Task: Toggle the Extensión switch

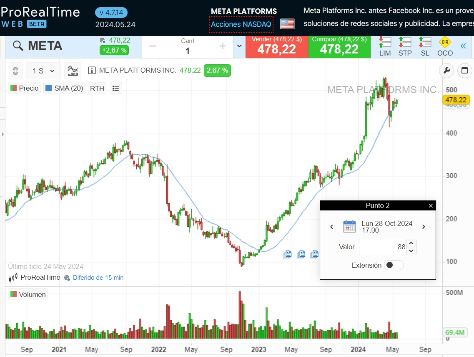Action: click(394, 265)
